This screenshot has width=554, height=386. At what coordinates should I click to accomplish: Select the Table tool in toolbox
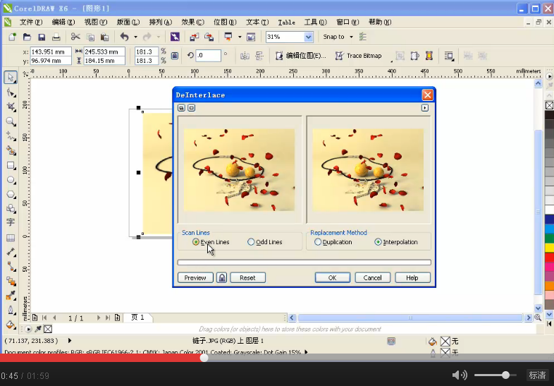pos(11,237)
